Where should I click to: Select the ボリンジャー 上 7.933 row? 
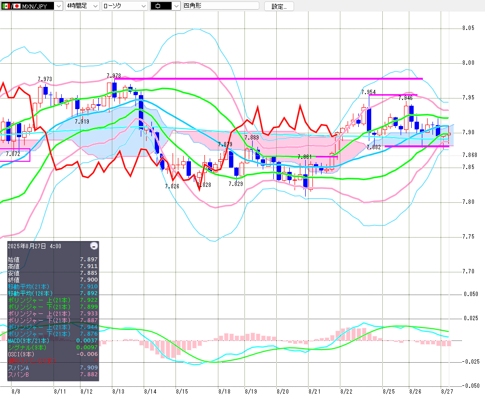coord(53,313)
